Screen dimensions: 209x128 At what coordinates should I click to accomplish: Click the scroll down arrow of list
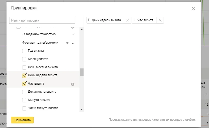[x=82, y=109]
